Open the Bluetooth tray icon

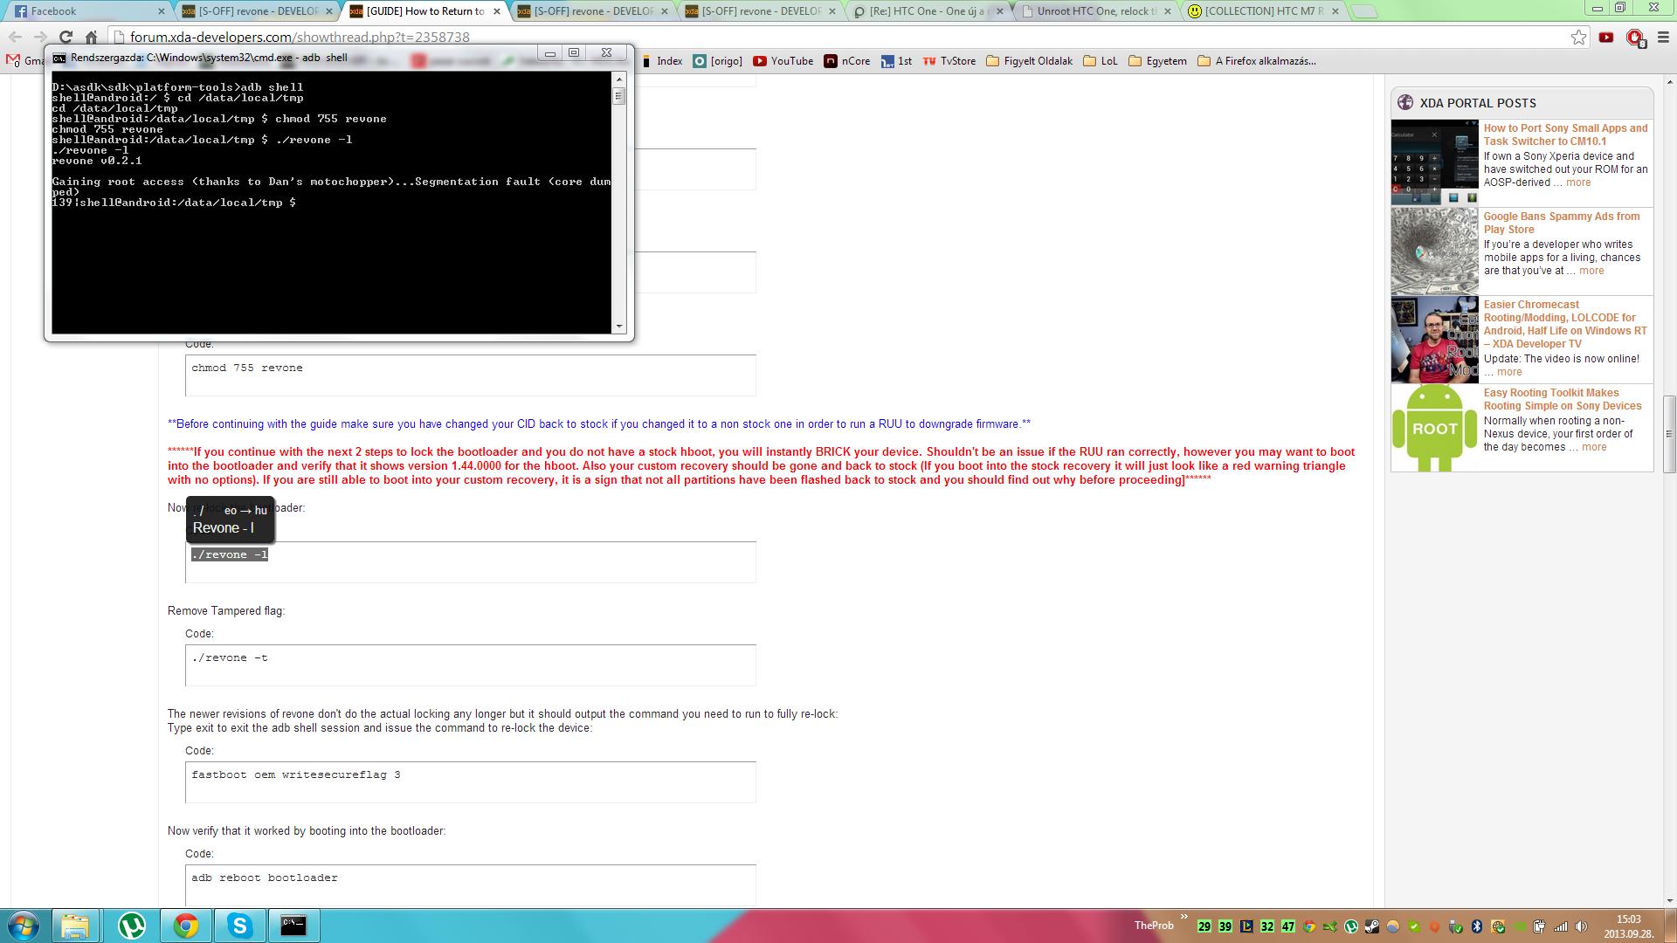(1477, 926)
